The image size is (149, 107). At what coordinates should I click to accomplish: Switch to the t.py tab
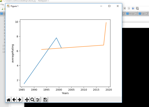coord(143,14)
